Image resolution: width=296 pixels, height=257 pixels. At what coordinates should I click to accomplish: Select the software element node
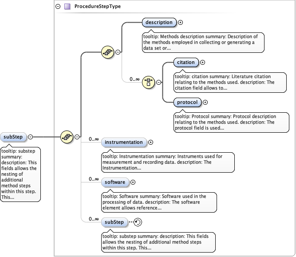coord(115,182)
